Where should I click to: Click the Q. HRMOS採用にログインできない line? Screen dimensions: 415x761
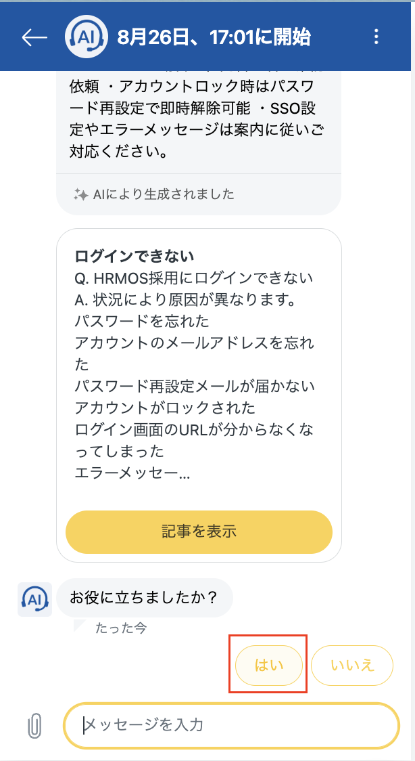[194, 278]
